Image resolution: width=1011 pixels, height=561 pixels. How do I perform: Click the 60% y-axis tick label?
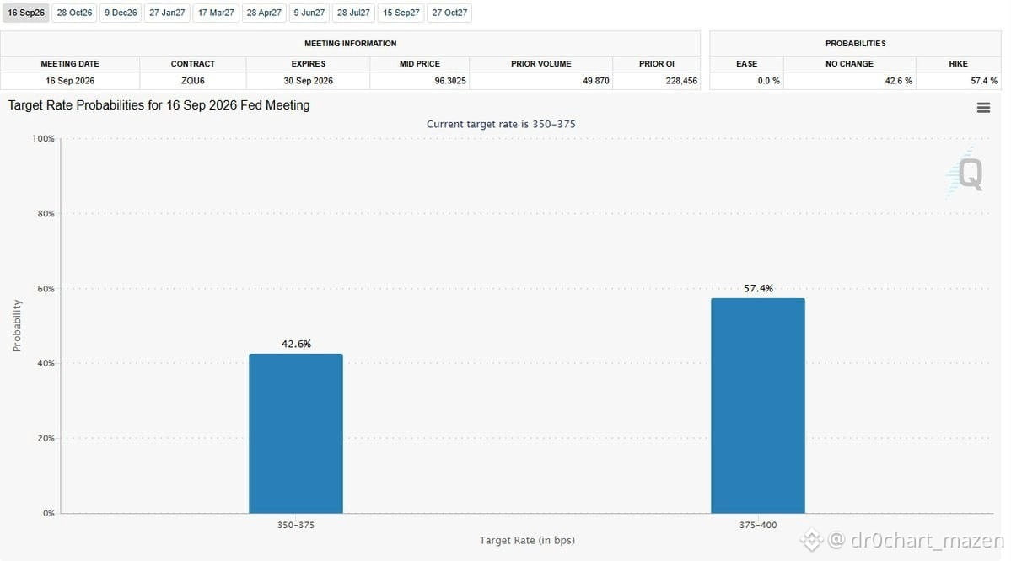46,289
